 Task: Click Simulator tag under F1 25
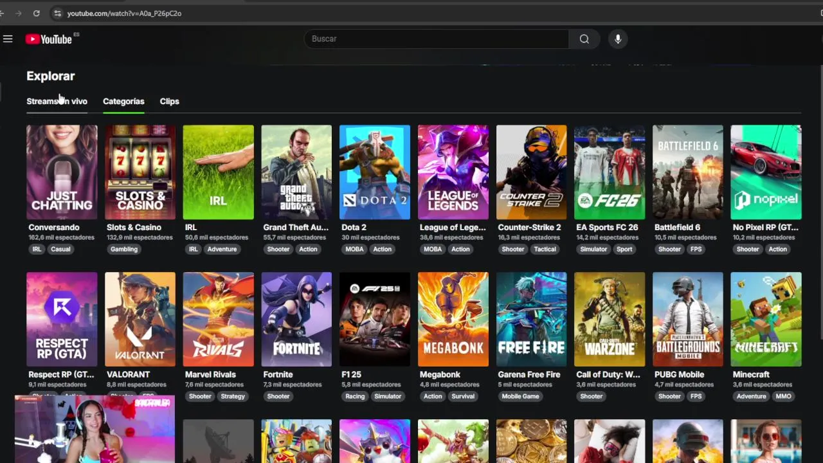(x=388, y=397)
